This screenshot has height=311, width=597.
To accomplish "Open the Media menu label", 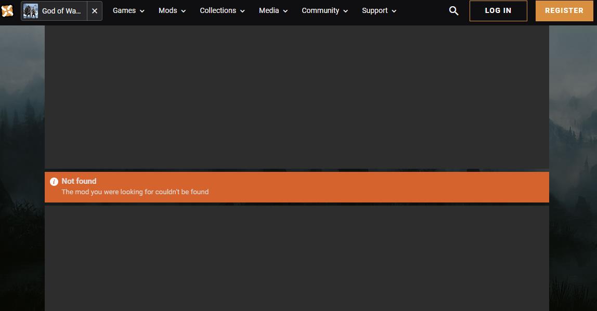I will (x=269, y=11).
